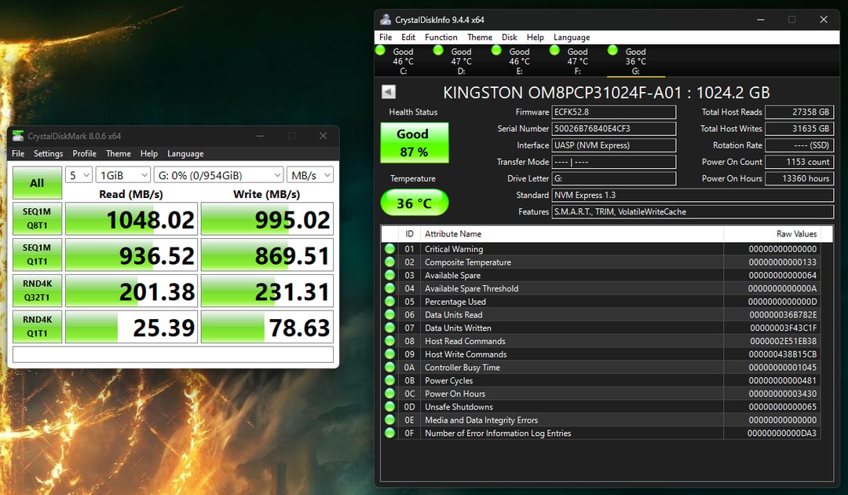Open the MB/s unit dropdown
This screenshot has width=848, height=495.
(x=310, y=175)
